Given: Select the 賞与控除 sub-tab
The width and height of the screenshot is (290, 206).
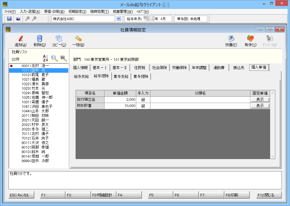Looking at the screenshot, I should click(141, 76).
